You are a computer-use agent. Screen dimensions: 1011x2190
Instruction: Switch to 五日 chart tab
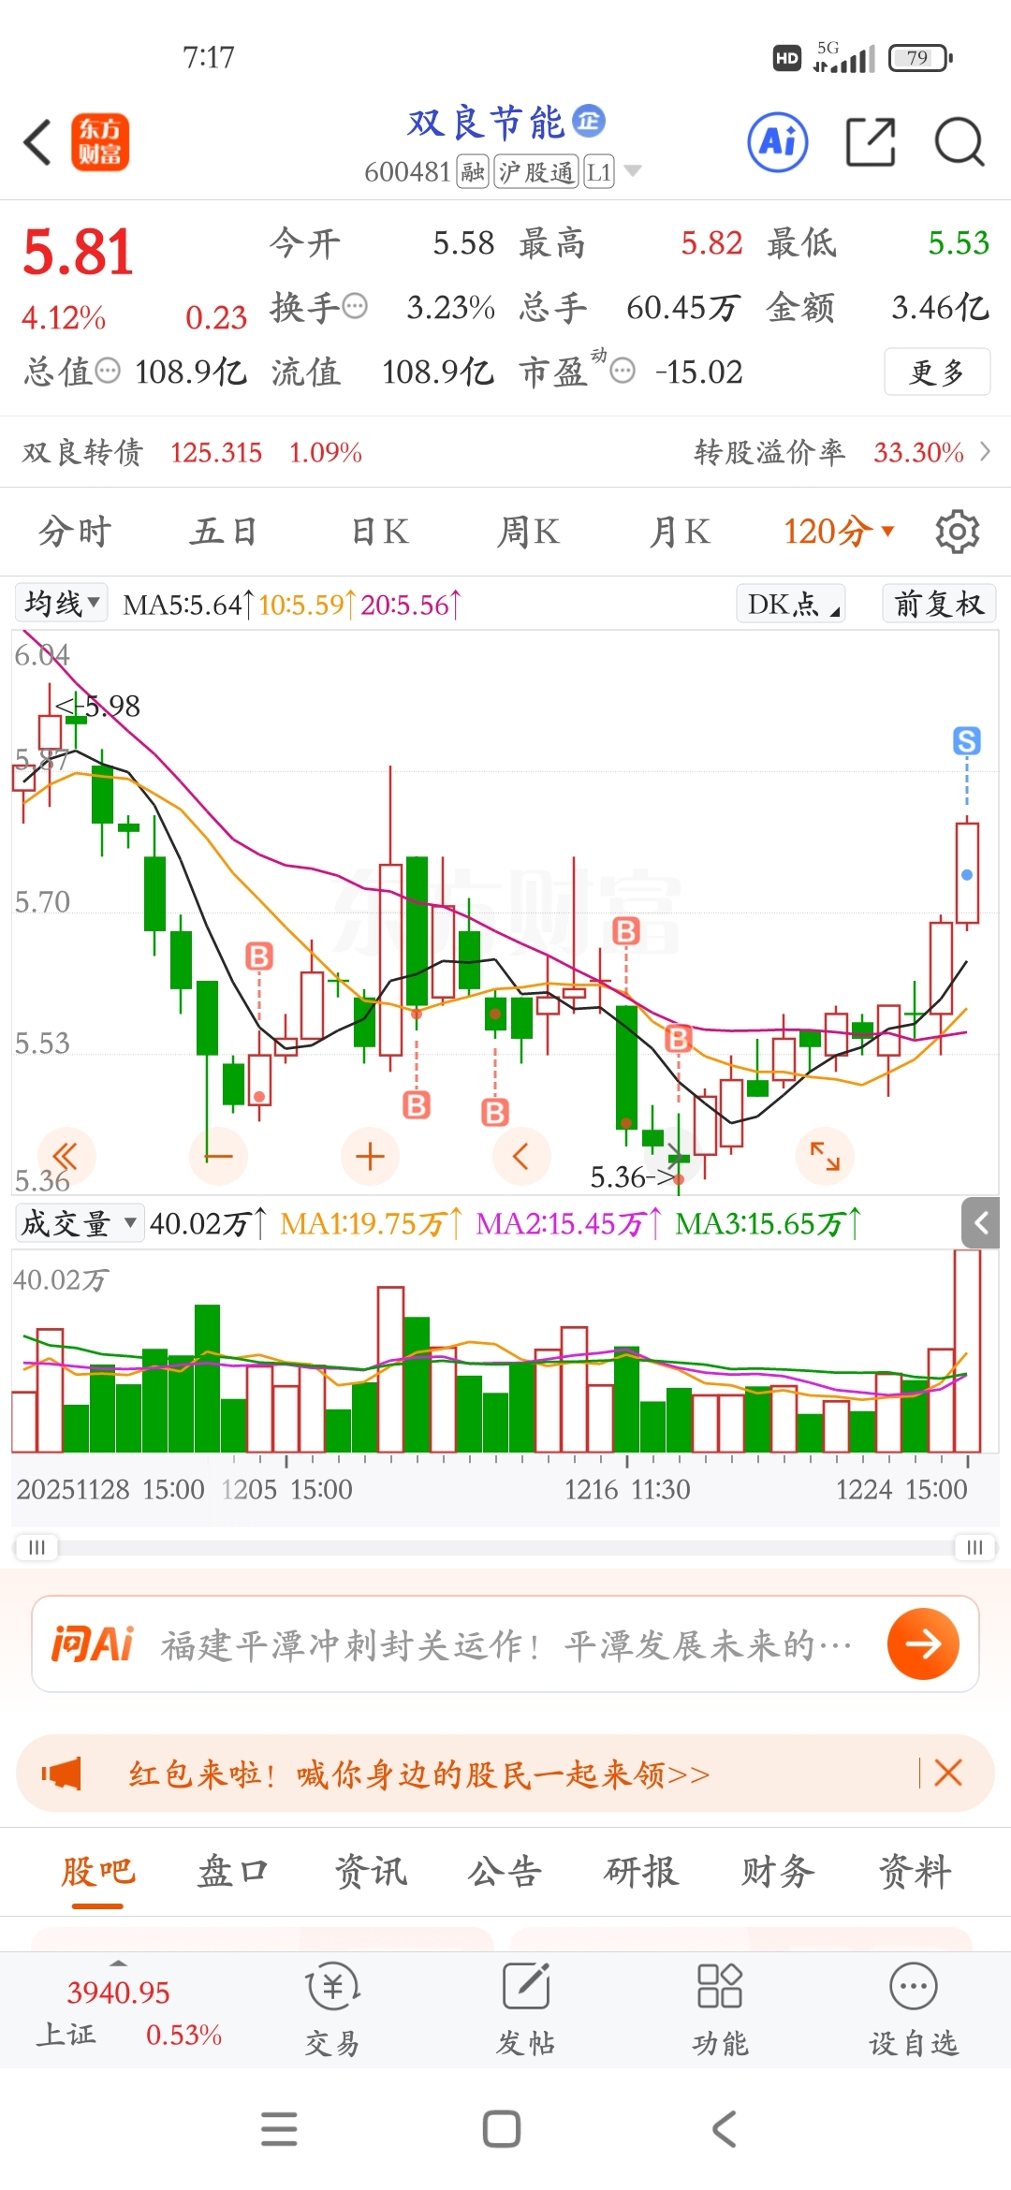coord(224,532)
